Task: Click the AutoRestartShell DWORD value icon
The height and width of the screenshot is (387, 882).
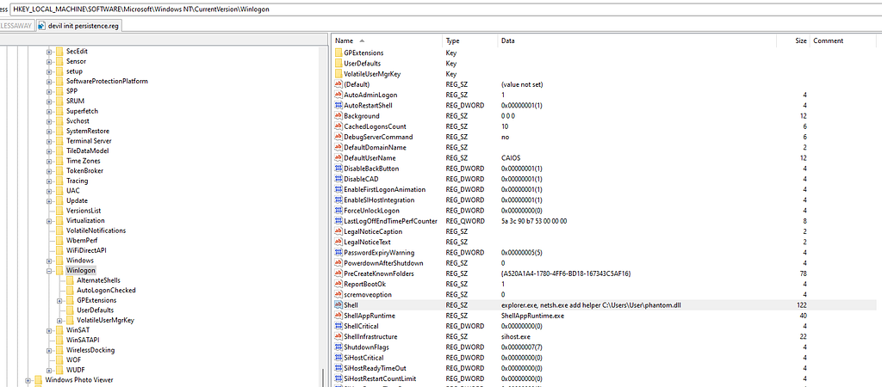Action: [x=338, y=105]
